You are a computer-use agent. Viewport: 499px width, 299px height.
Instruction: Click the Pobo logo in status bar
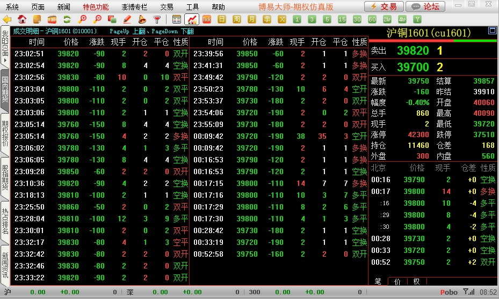tap(449, 292)
